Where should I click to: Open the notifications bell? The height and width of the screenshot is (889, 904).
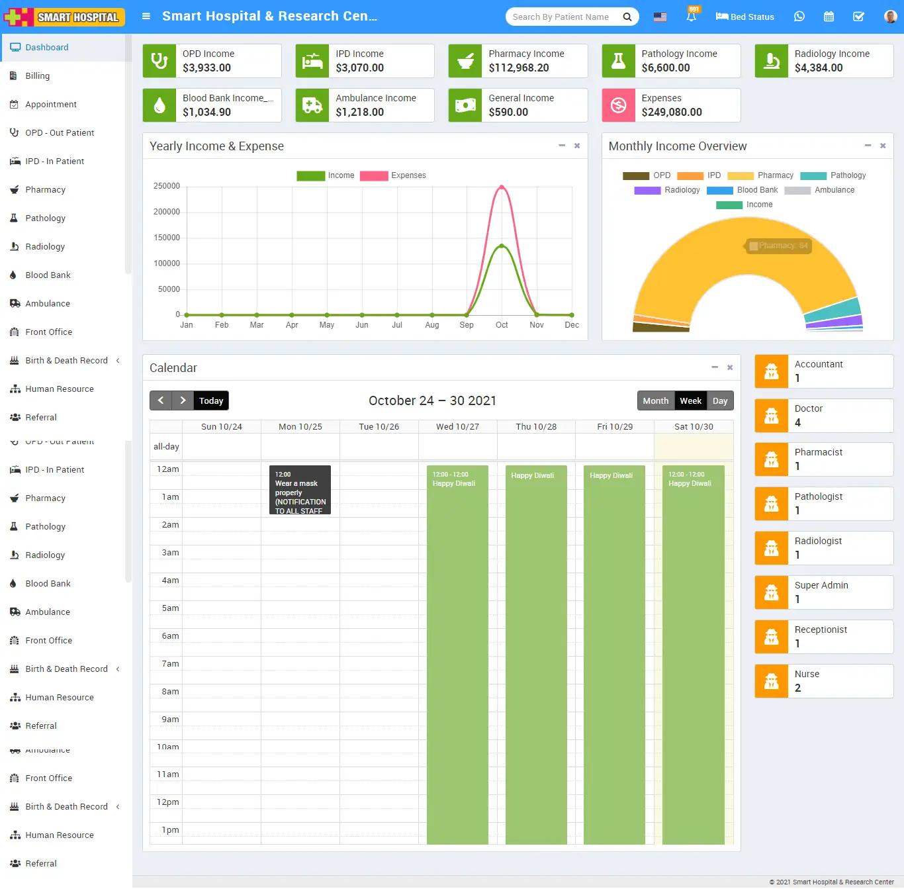pos(692,17)
